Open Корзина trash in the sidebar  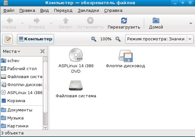pos(21,101)
